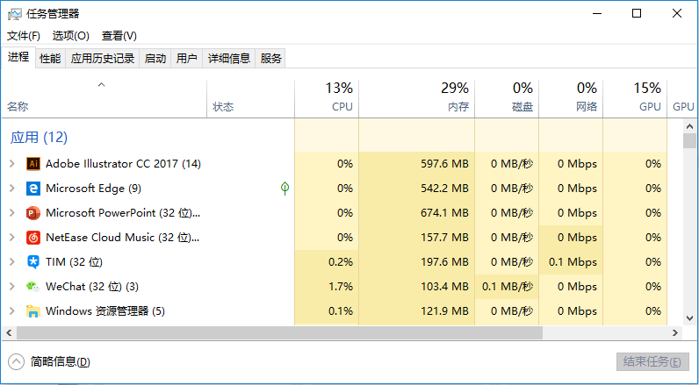
Task: Select the WeChat (32 位) (3) row name
Action: coord(92,286)
